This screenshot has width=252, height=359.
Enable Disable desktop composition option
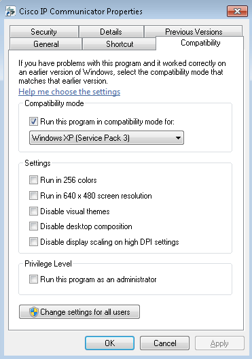click(x=33, y=226)
